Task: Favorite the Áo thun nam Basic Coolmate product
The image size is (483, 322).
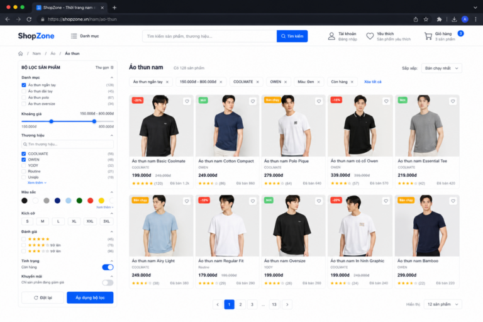Action: pos(187,101)
